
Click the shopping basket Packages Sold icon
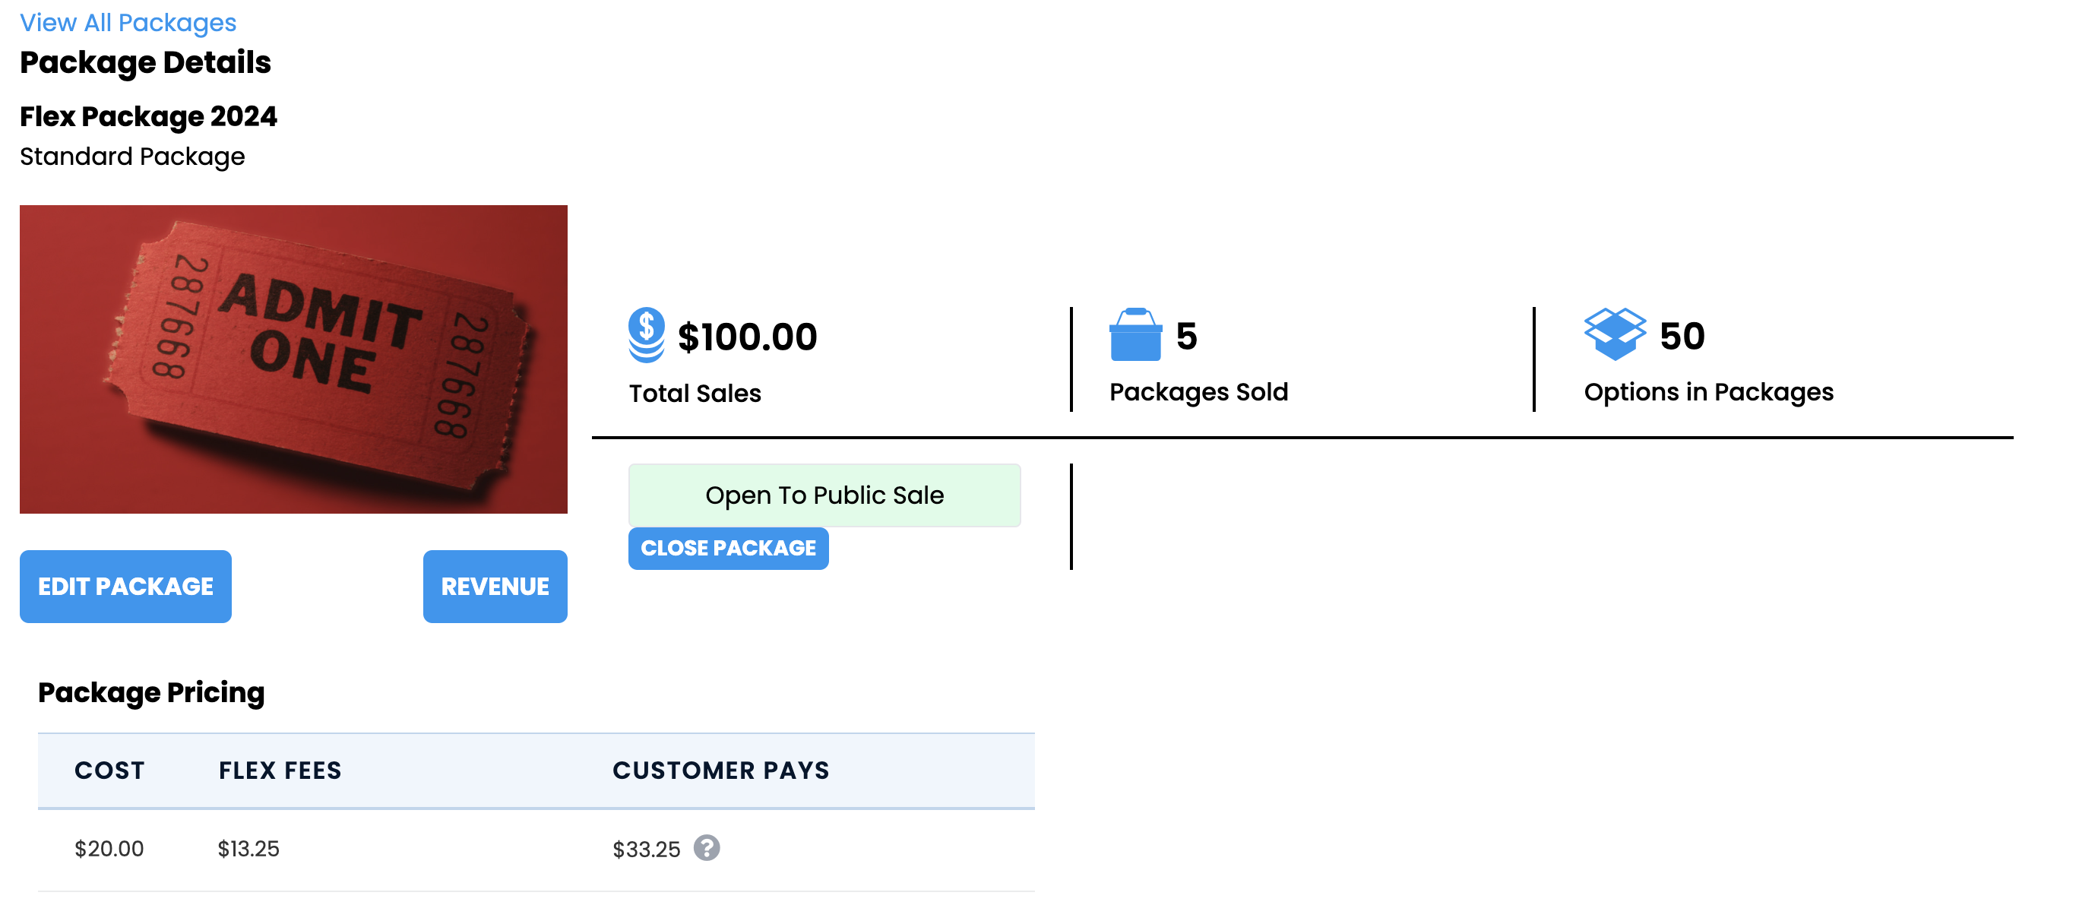(x=1135, y=334)
